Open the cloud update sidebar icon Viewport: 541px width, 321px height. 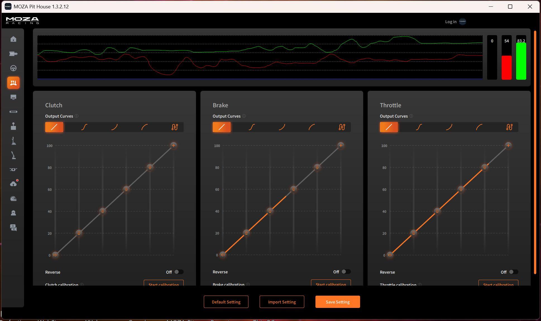(x=13, y=184)
